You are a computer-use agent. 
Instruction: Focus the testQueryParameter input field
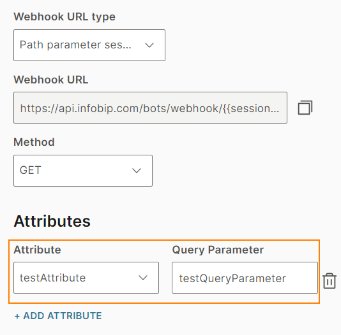pyautogui.click(x=245, y=278)
